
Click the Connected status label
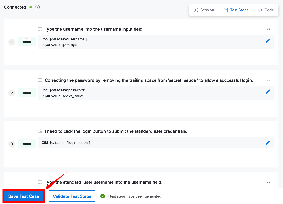coord(15,7)
